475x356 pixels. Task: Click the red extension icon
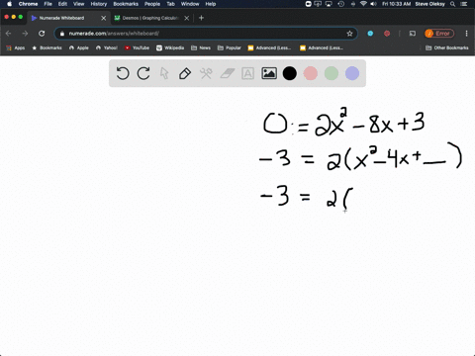point(387,34)
